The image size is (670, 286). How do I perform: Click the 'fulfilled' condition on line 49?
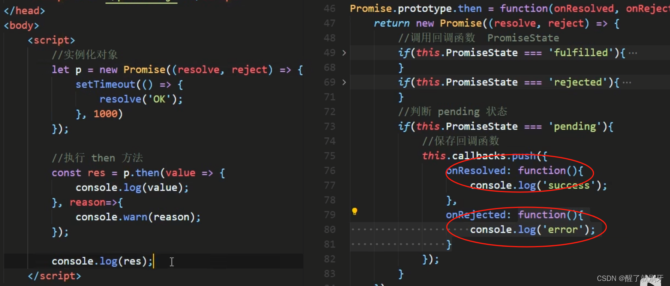point(512,53)
